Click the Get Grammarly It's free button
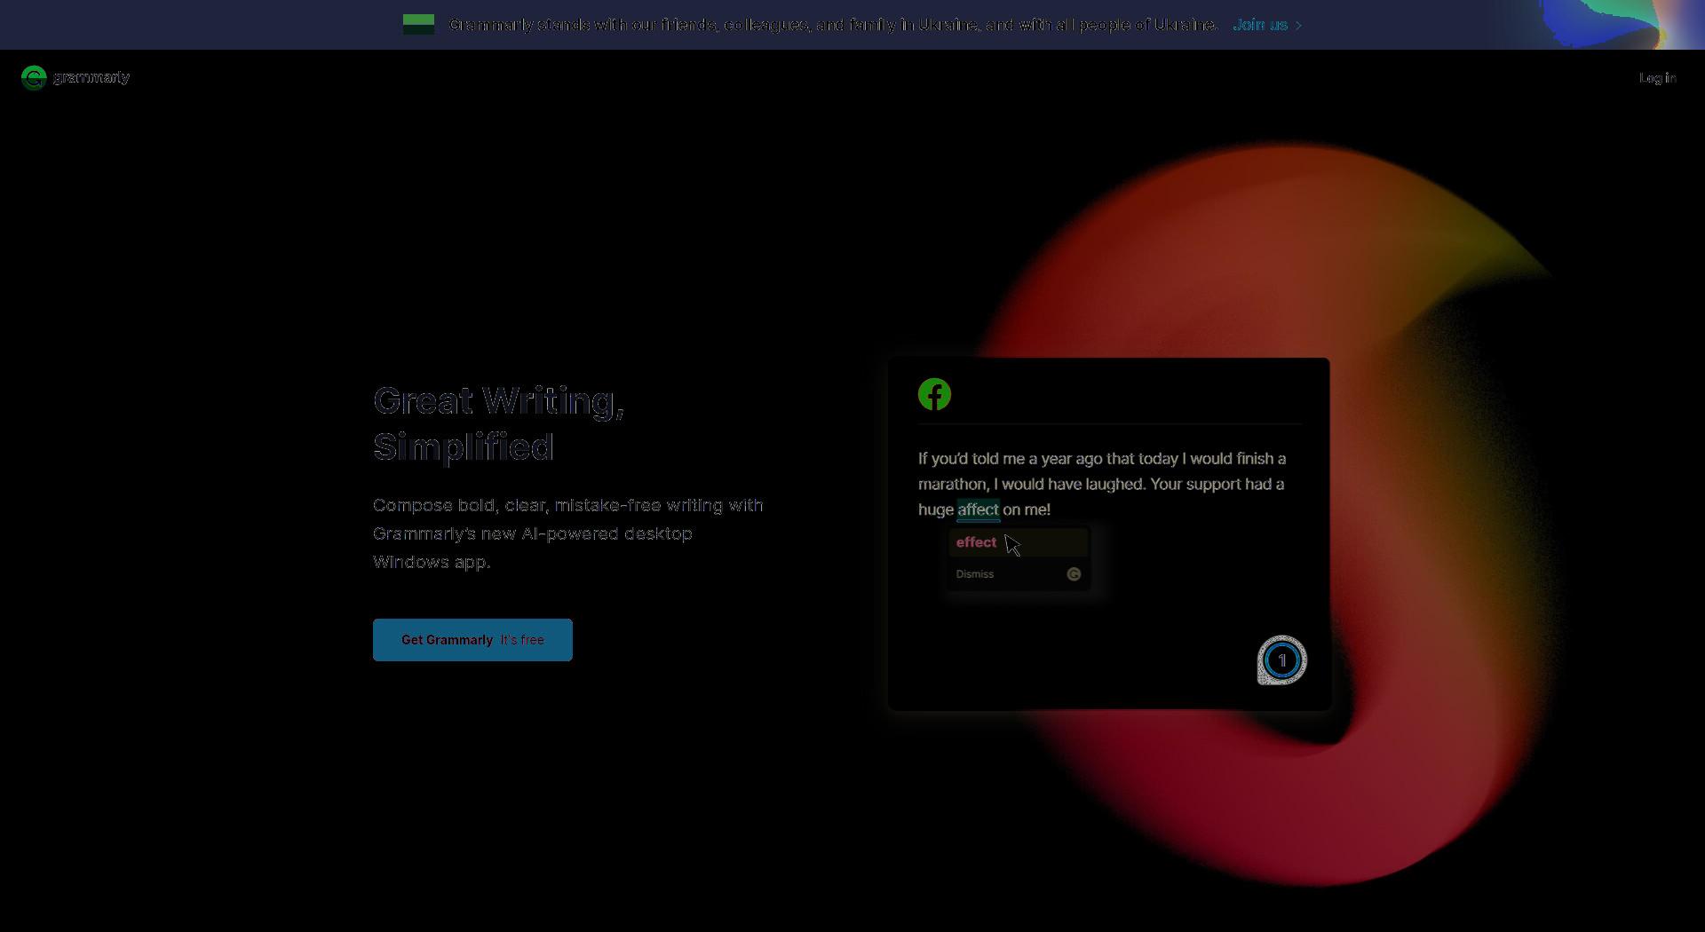The width and height of the screenshot is (1705, 932). pyautogui.click(x=472, y=640)
